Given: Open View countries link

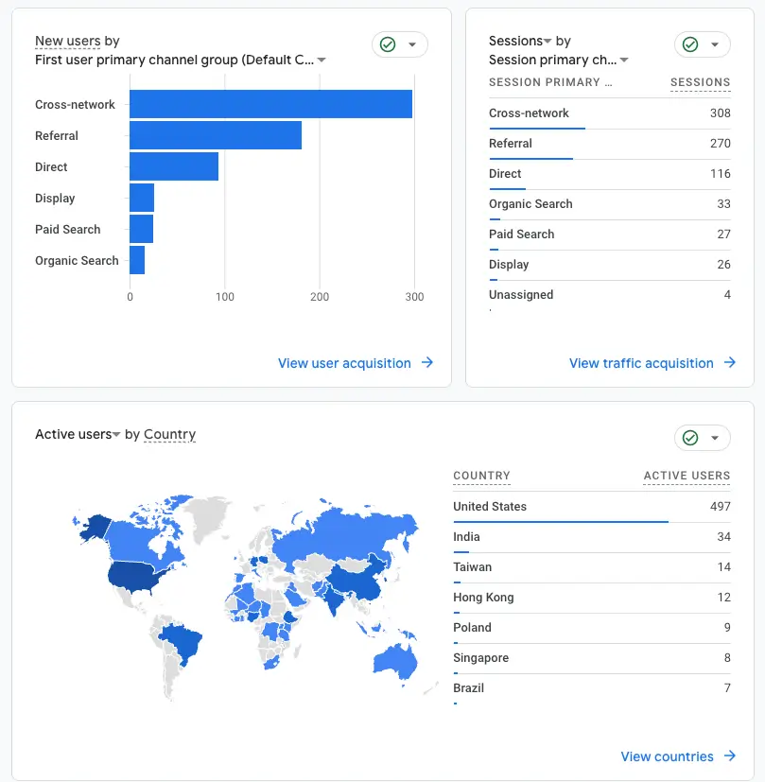Looking at the screenshot, I should (x=667, y=756).
